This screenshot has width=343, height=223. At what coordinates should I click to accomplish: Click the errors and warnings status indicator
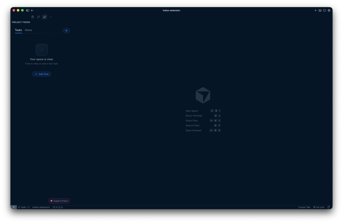(x=57, y=207)
